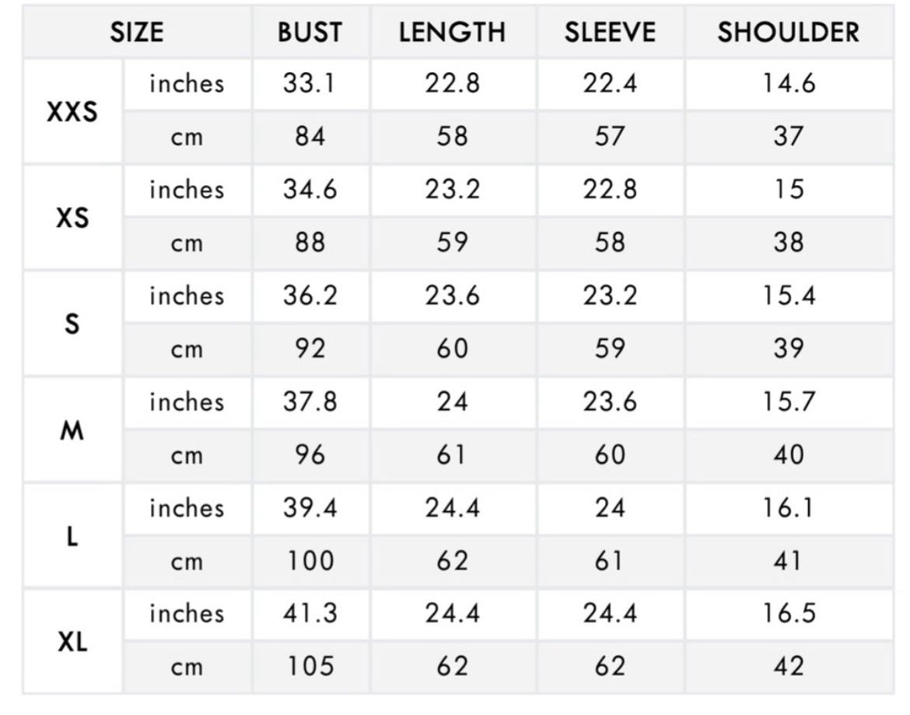The width and height of the screenshot is (910, 715).
Task: Click the M bust value 37.8
Action: tap(310, 401)
